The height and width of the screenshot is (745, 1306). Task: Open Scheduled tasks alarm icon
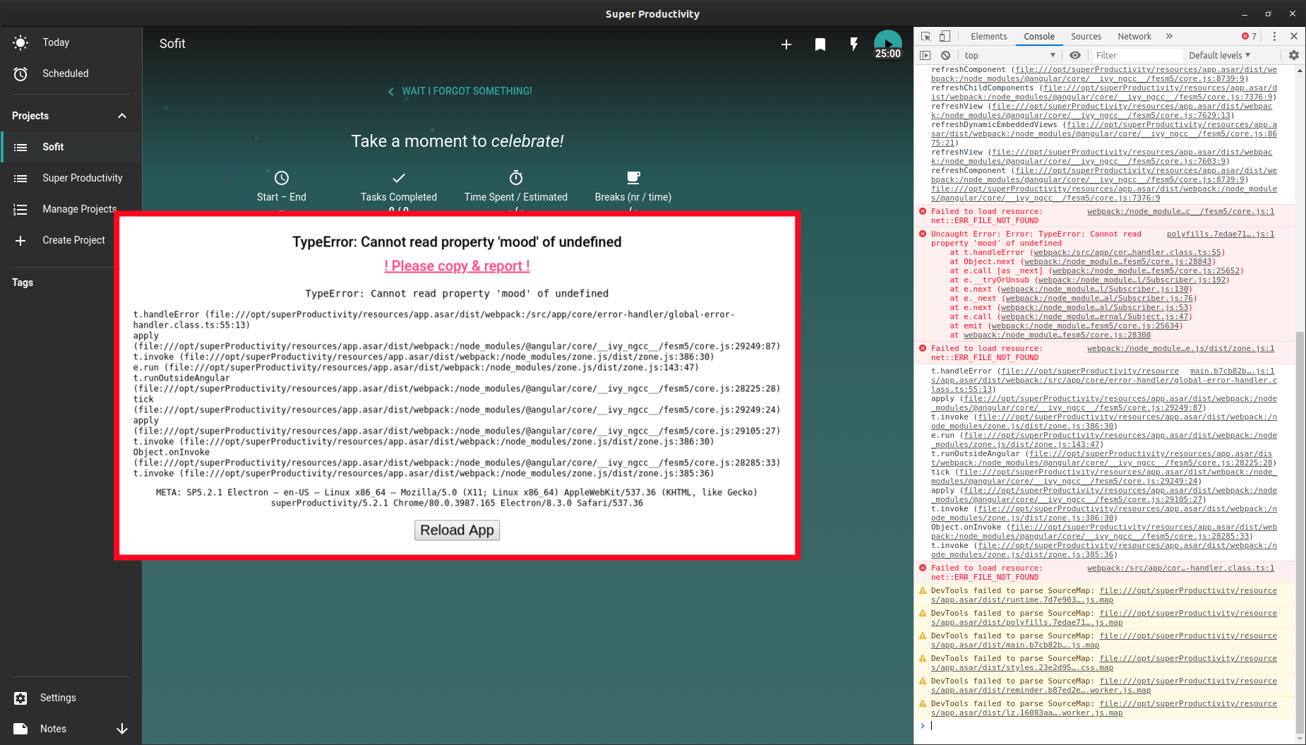pyautogui.click(x=20, y=73)
